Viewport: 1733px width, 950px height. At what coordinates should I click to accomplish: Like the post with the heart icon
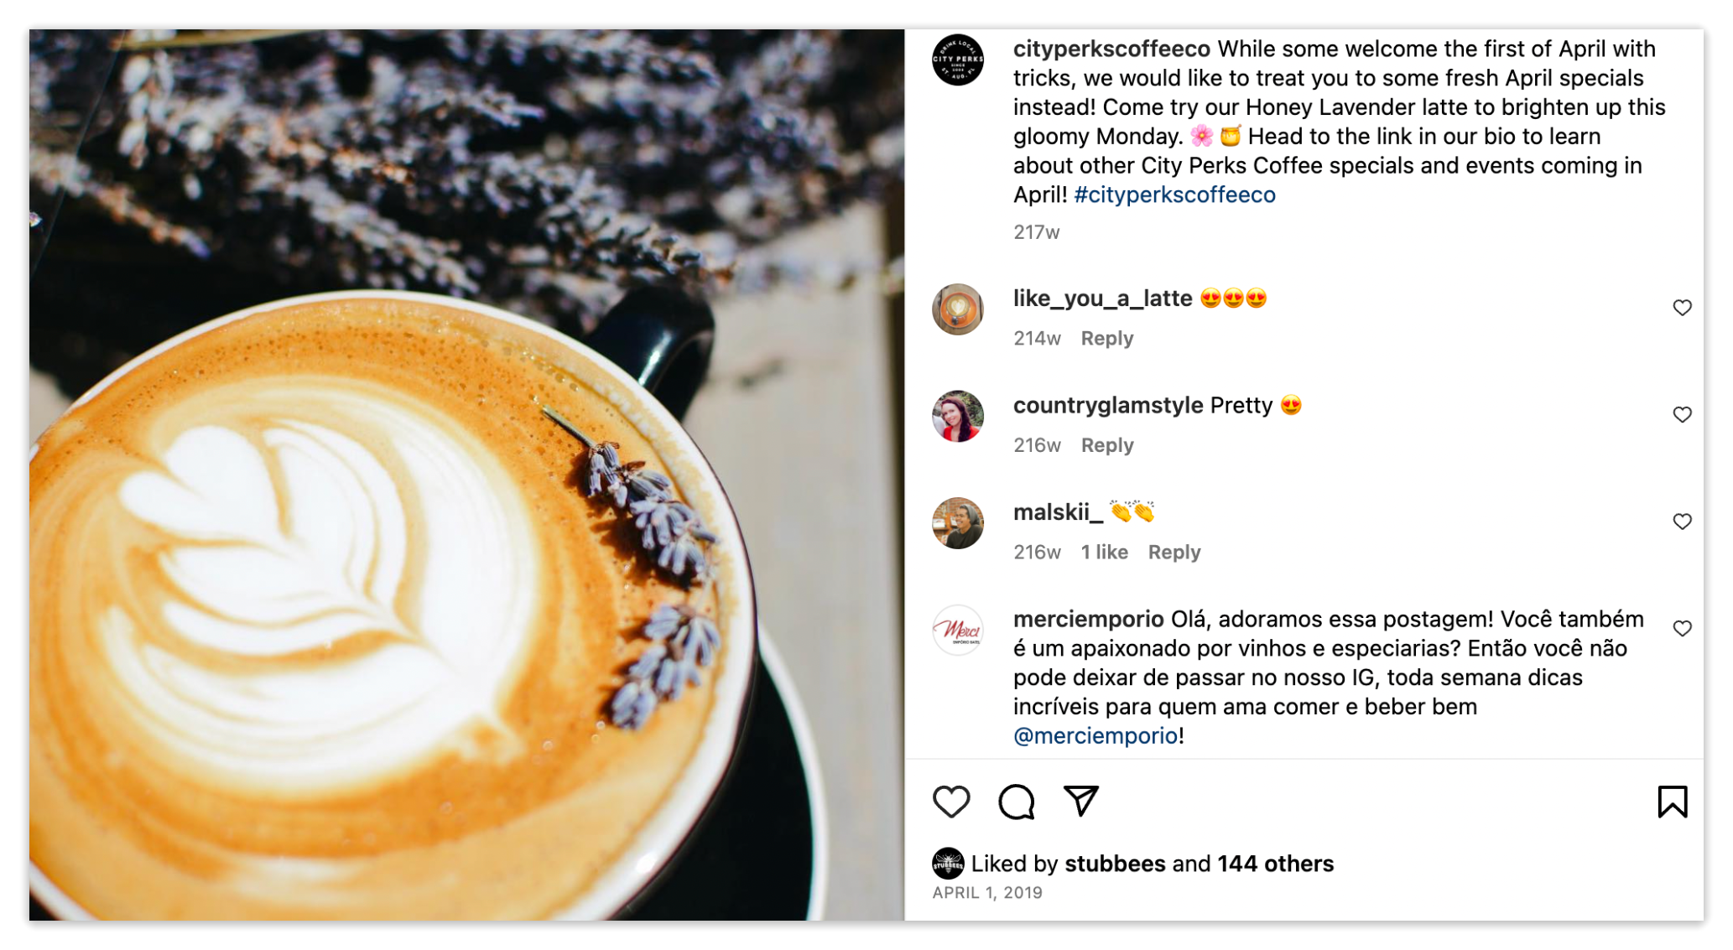point(951,802)
